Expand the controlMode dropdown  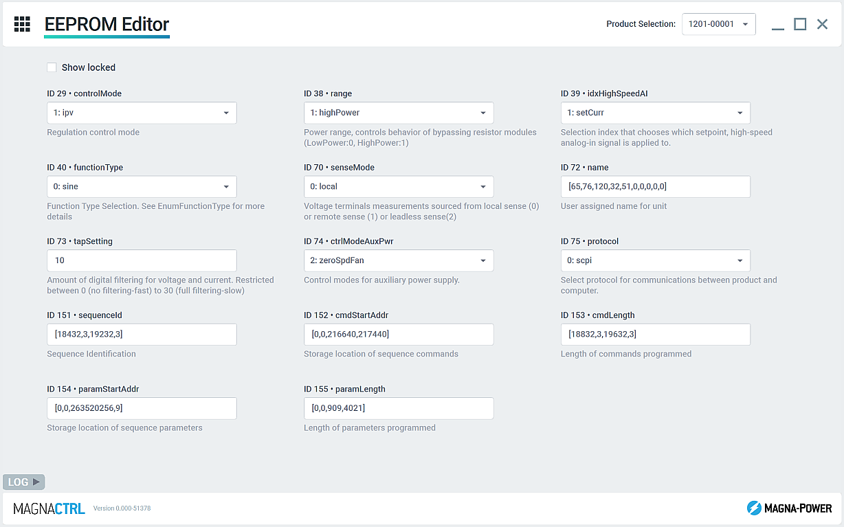(x=142, y=113)
